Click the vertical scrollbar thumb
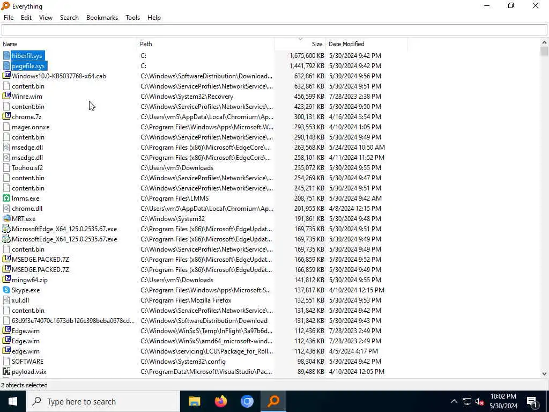549x412 pixels. pos(544,51)
